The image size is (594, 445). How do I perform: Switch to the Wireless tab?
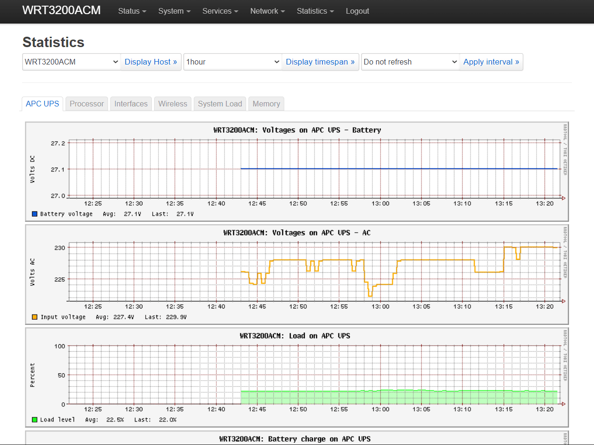[x=173, y=104]
